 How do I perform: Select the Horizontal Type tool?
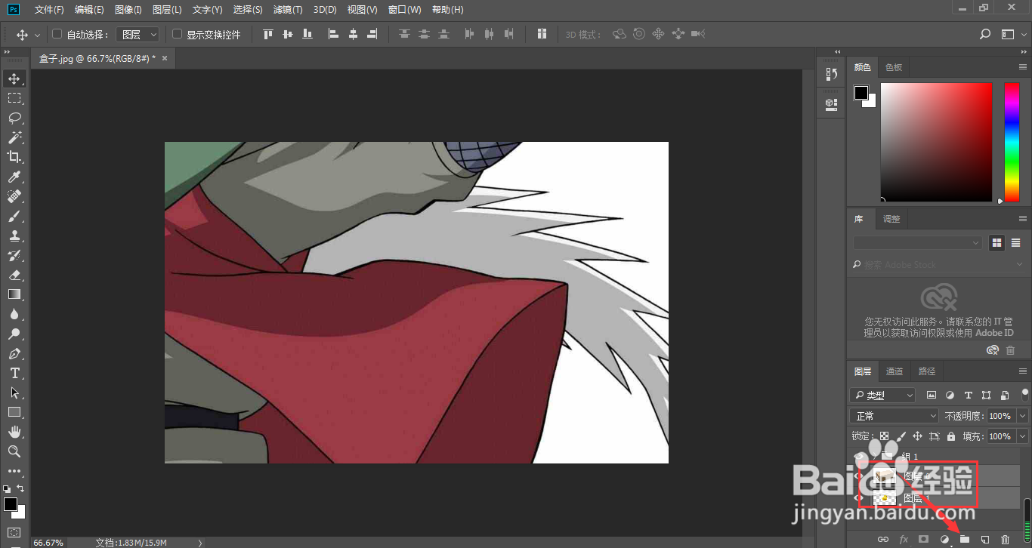point(14,373)
